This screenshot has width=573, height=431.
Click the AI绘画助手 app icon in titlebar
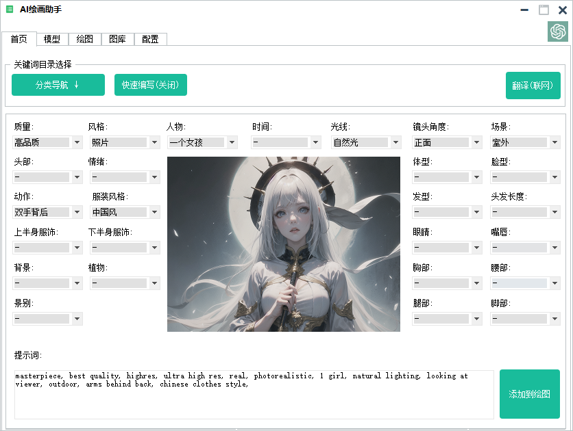pyautogui.click(x=11, y=10)
